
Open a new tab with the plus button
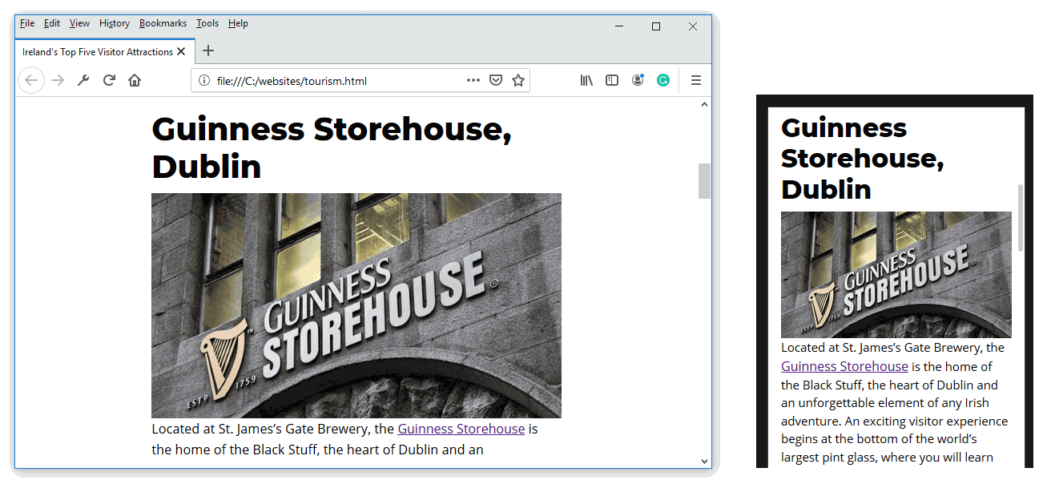(208, 51)
